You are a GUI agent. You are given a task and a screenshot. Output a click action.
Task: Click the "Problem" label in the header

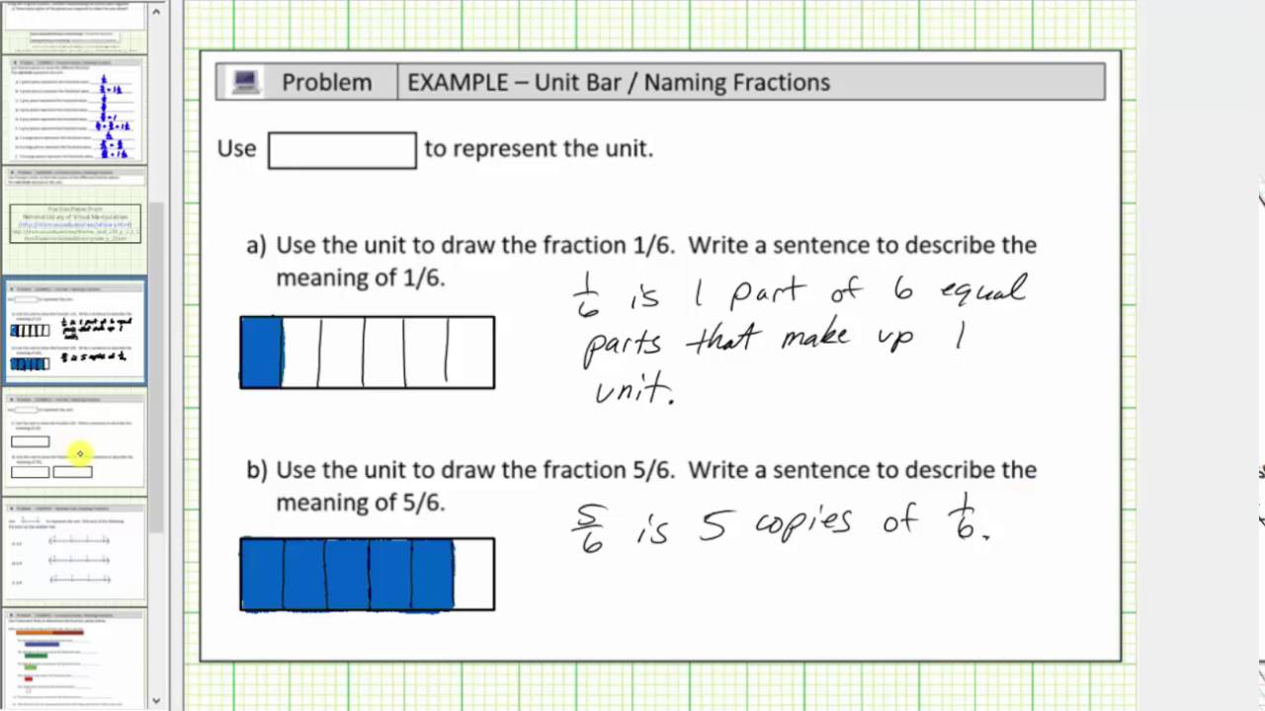(x=326, y=82)
